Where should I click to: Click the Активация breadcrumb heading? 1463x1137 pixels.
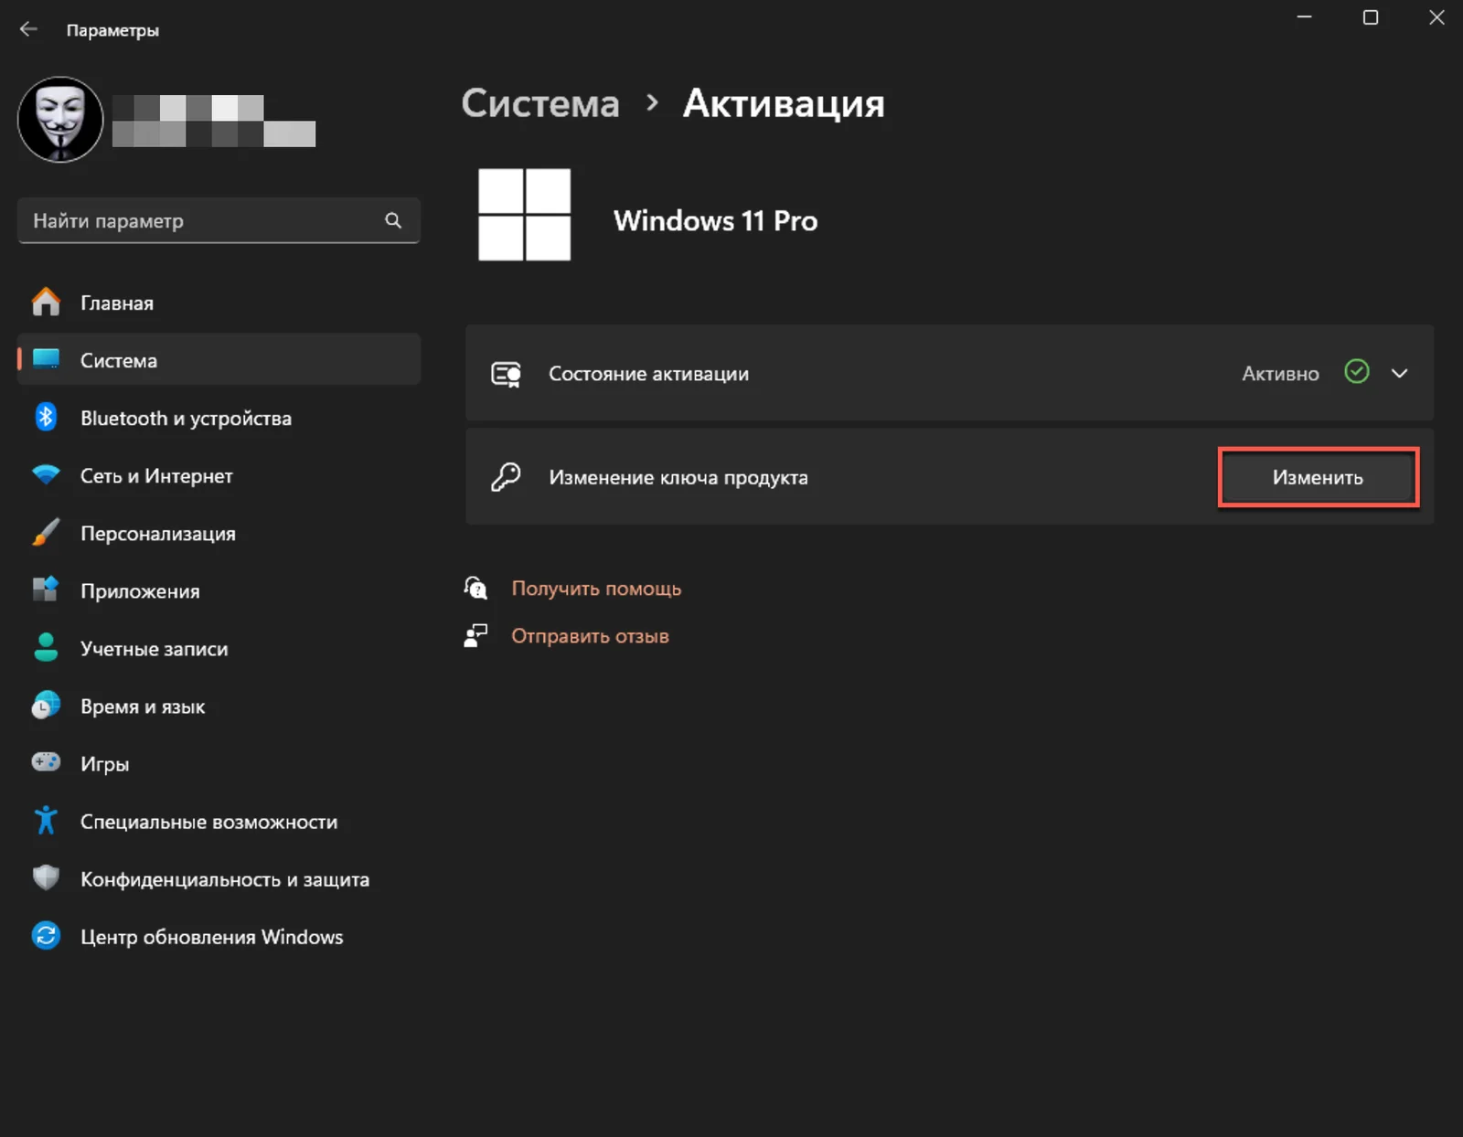(784, 103)
